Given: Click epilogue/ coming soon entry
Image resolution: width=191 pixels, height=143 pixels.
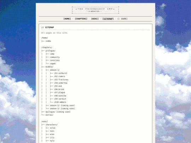Looking at the screenshot, I should click(58, 112).
